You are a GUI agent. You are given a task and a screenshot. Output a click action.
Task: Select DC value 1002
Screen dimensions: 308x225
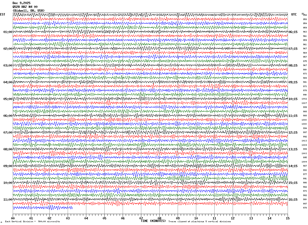tap(304, 99)
